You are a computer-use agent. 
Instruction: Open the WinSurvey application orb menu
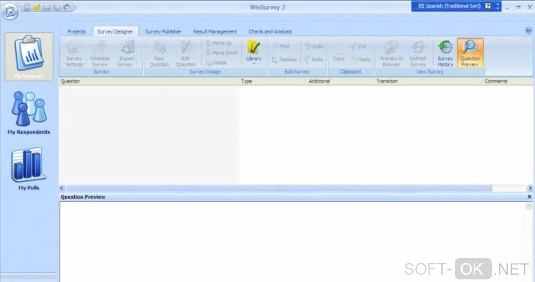click(x=10, y=11)
